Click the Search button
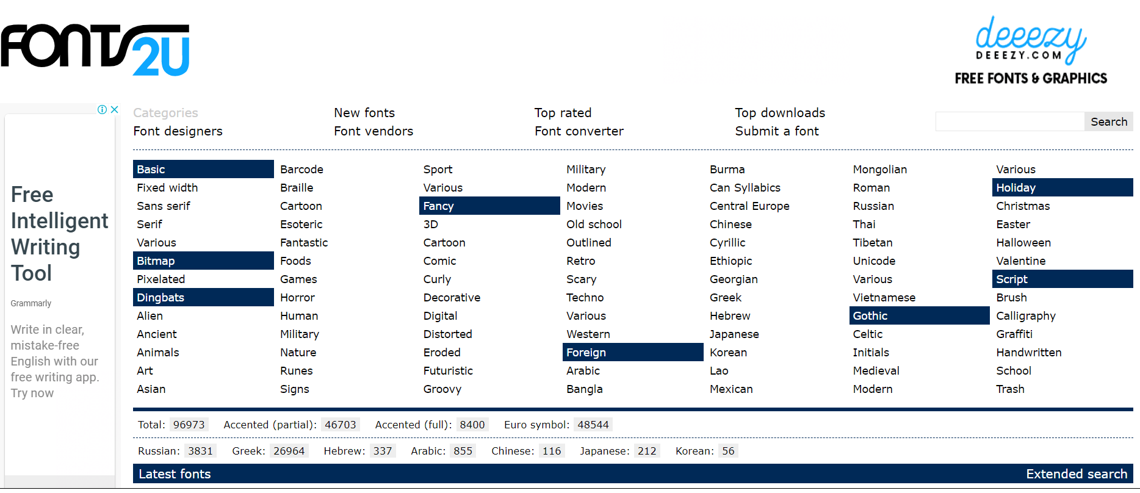The height and width of the screenshot is (493, 1140). tap(1109, 121)
